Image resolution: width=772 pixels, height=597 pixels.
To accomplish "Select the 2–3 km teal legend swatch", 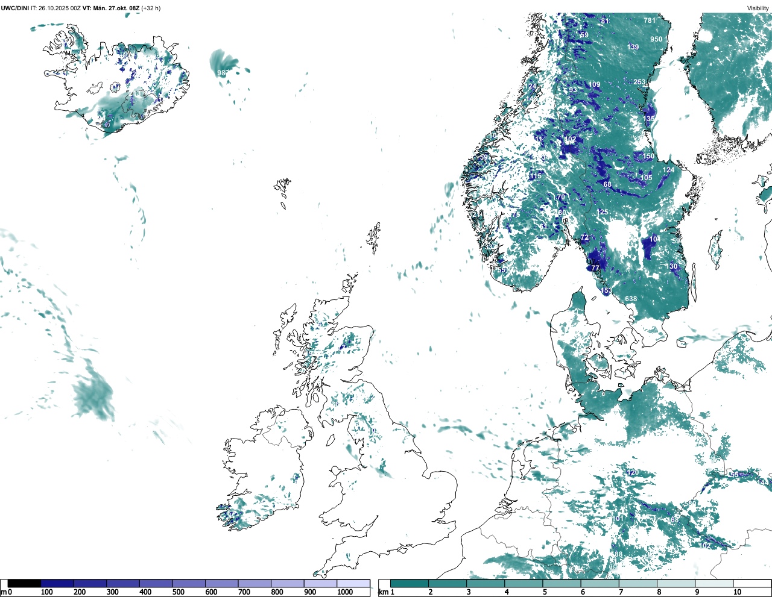I will (448, 583).
